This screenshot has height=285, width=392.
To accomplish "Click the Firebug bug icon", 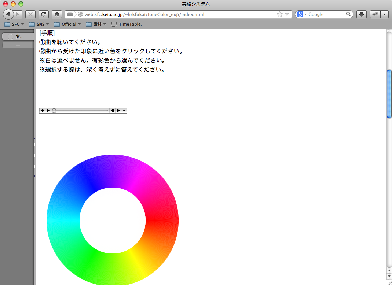I will coord(375,14).
